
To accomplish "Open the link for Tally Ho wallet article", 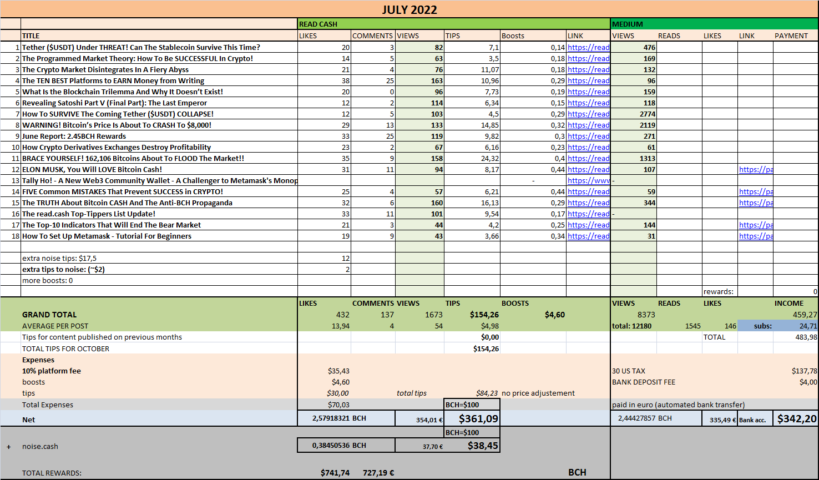I will click(588, 180).
